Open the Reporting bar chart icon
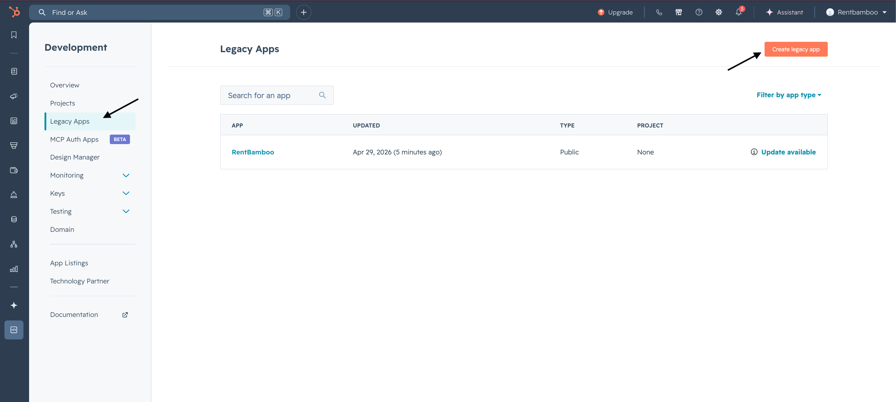This screenshot has width=896, height=402. 14,269
